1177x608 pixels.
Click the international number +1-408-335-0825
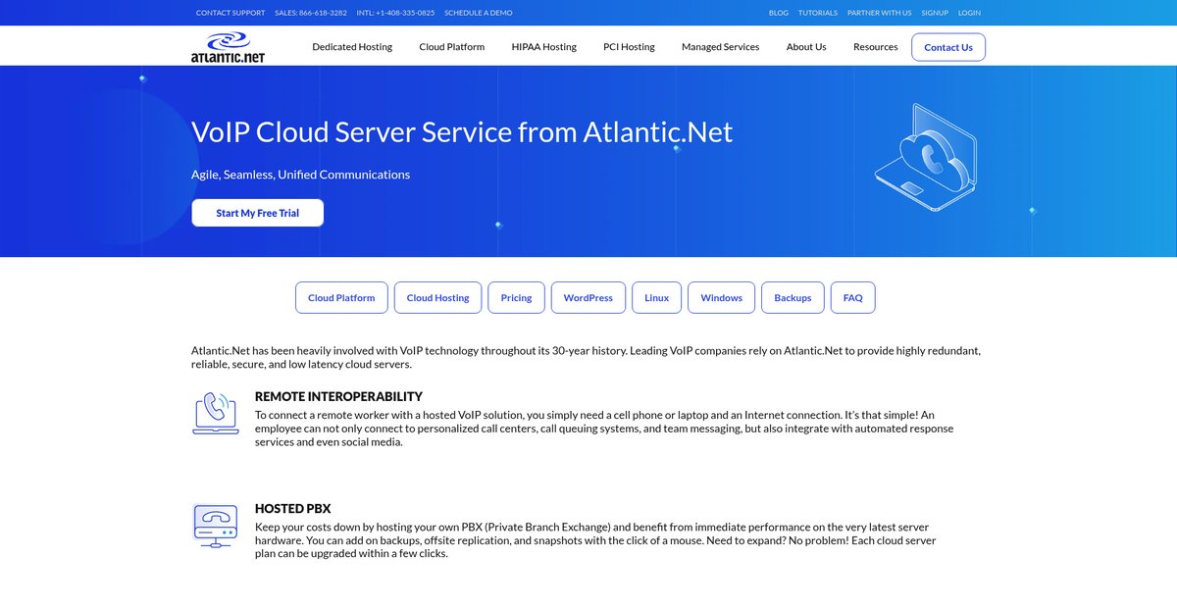click(x=395, y=13)
